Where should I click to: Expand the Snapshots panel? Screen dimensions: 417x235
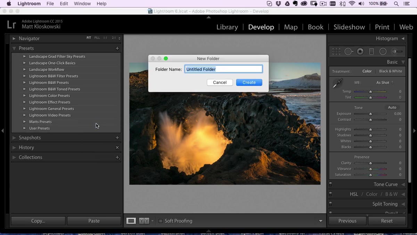pos(14,138)
